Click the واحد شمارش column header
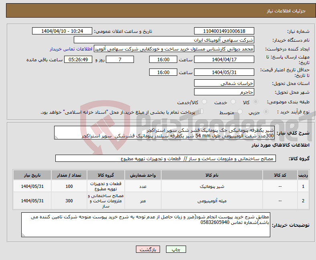The height and width of the screenshot is (260, 316). (x=143, y=175)
